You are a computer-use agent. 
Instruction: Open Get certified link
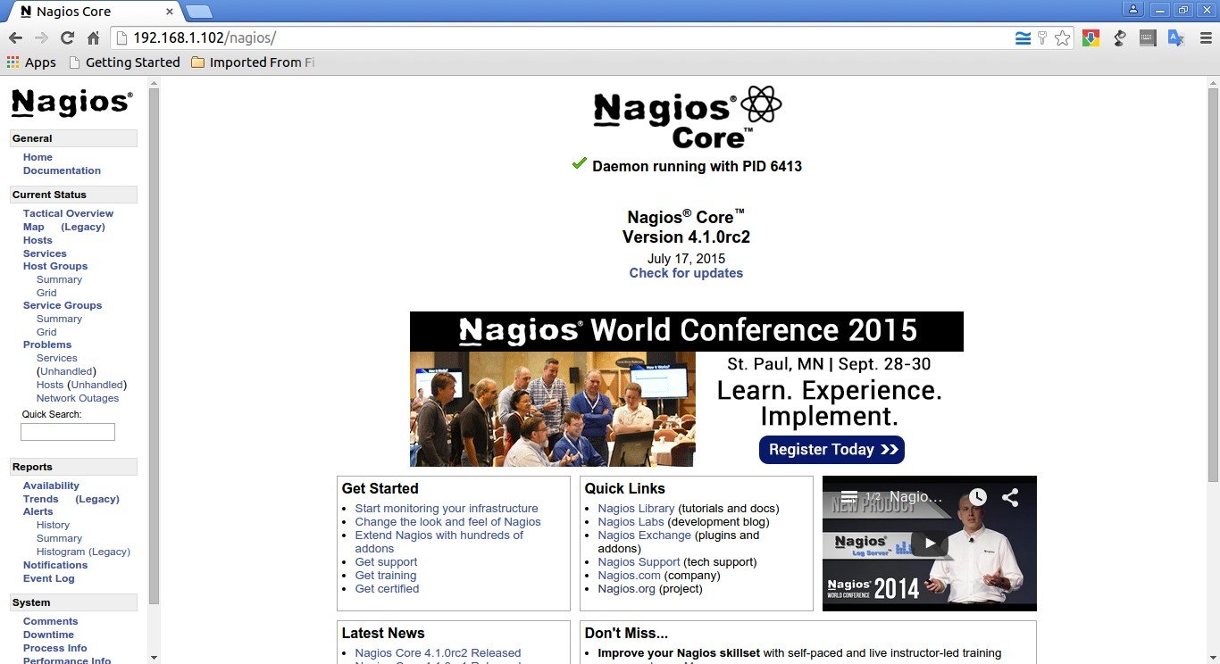coord(387,589)
